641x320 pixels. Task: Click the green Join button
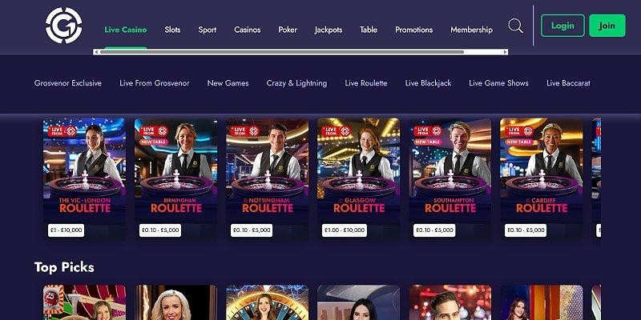pos(607,26)
